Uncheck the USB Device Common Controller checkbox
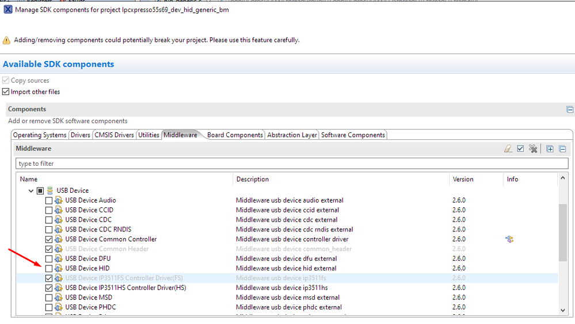 49,239
